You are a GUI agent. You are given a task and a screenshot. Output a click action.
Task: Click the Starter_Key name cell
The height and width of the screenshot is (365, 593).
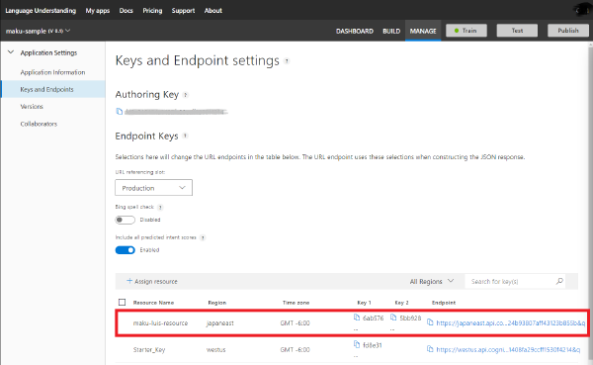pyautogui.click(x=149, y=349)
